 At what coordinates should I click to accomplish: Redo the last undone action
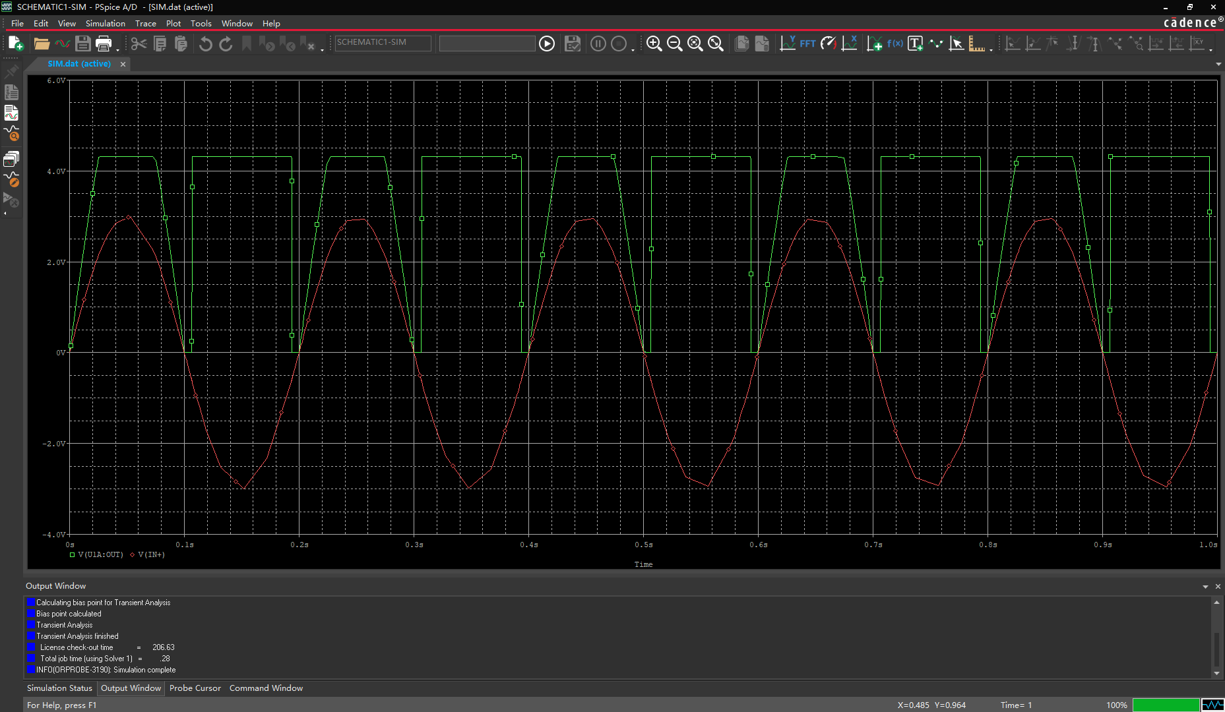point(226,44)
